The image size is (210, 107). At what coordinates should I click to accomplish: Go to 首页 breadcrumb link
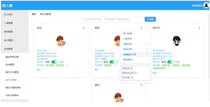point(34,14)
